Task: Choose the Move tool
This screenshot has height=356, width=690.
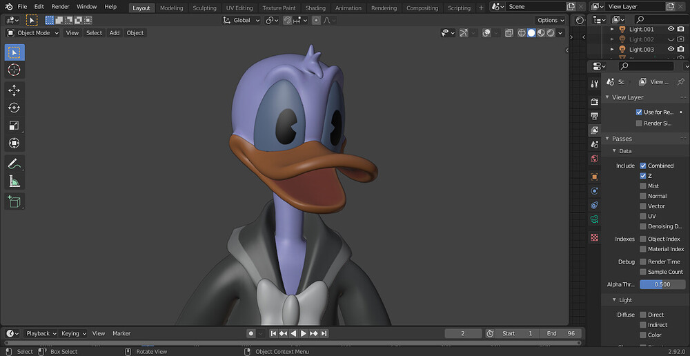Action: (14, 90)
